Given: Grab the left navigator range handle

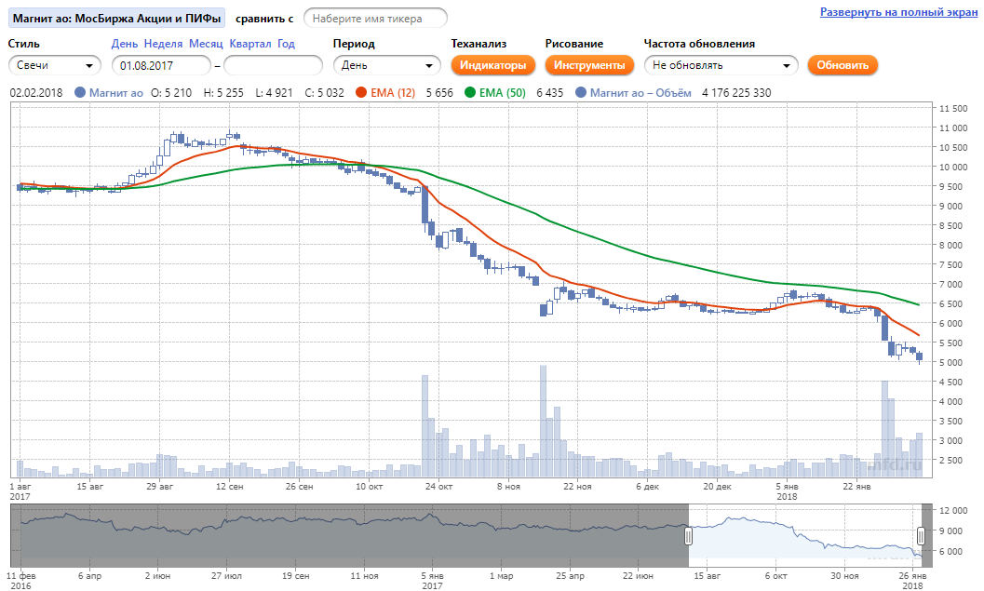Looking at the screenshot, I should point(688,536).
